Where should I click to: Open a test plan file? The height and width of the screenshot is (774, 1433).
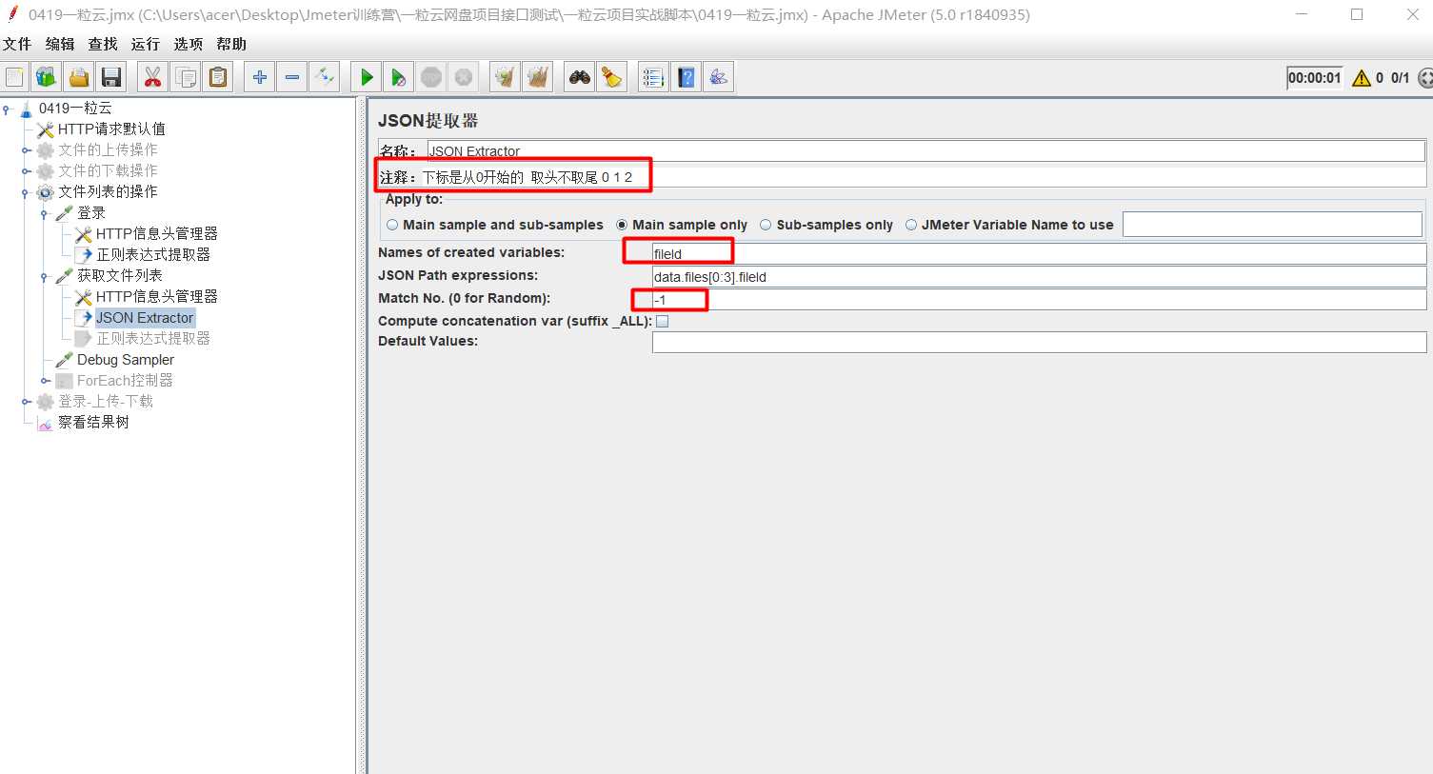[x=79, y=77]
